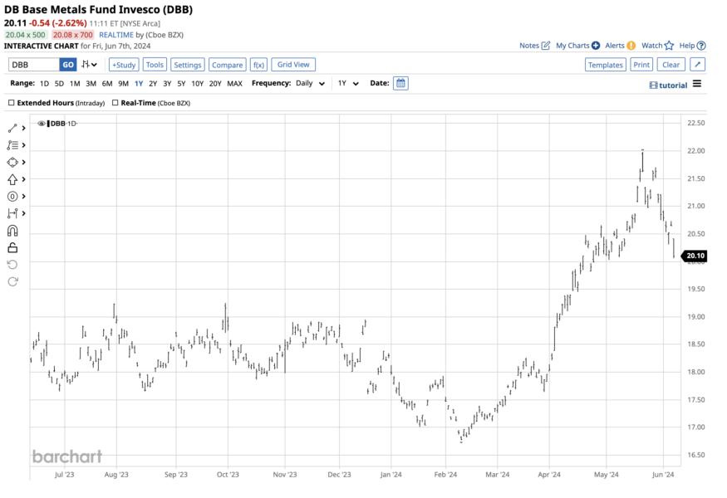Click the DBB symbol input field
Viewport: 727px width, 498px height.
[34, 65]
